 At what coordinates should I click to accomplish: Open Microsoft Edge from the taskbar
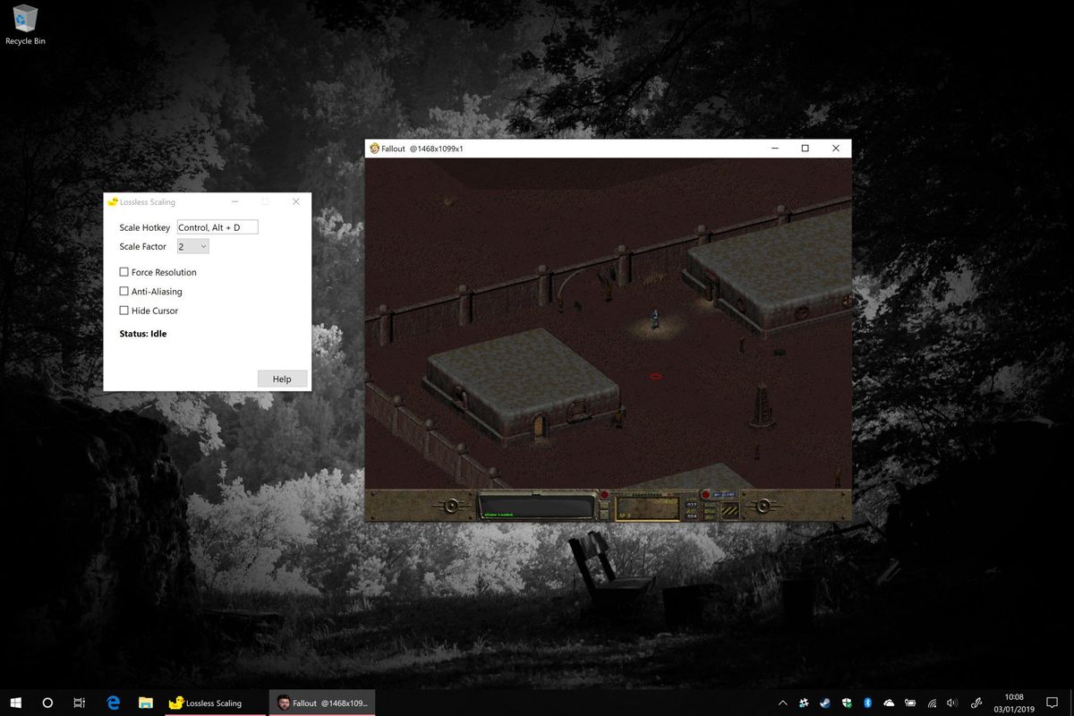[113, 703]
